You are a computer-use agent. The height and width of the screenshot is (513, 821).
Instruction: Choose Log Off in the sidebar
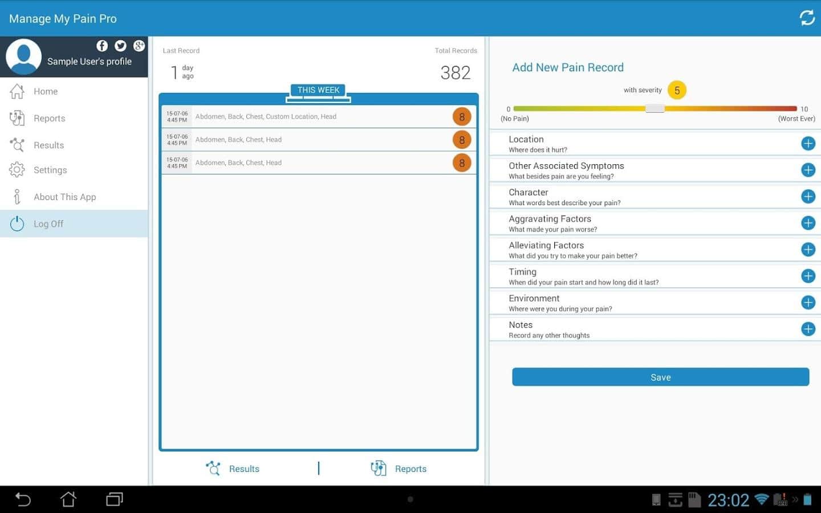coord(48,224)
